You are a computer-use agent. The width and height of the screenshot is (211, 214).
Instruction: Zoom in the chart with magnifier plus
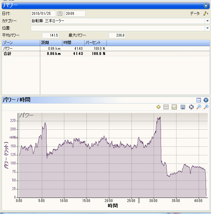(206, 107)
